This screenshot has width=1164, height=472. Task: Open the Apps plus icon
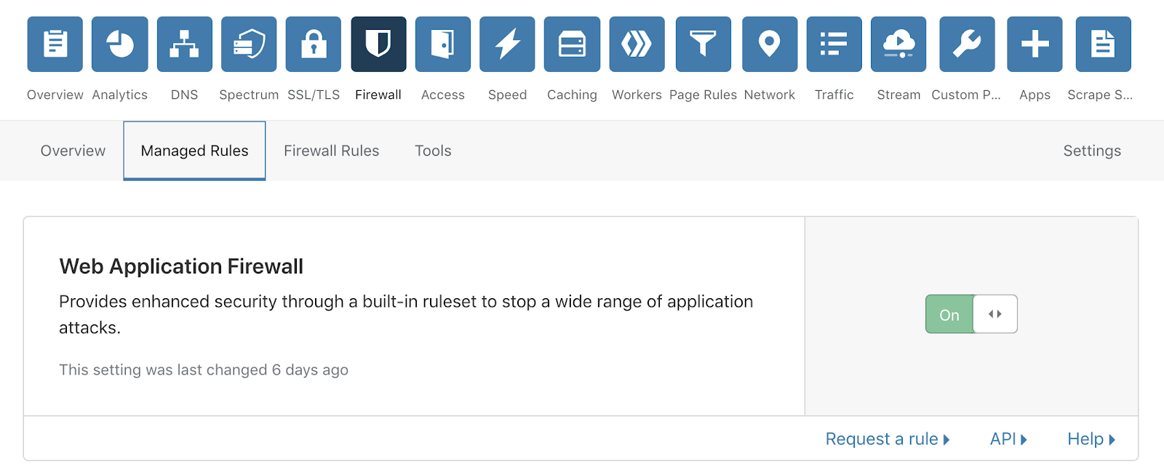pyautogui.click(x=1035, y=44)
